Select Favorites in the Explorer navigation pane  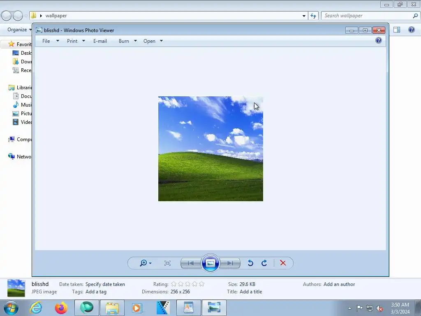click(20, 44)
